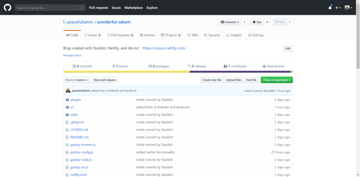
Task: Click yellow segment of language bar
Action: (126, 72)
